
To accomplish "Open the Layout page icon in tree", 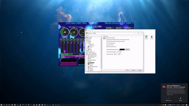I will click(x=87, y=40).
